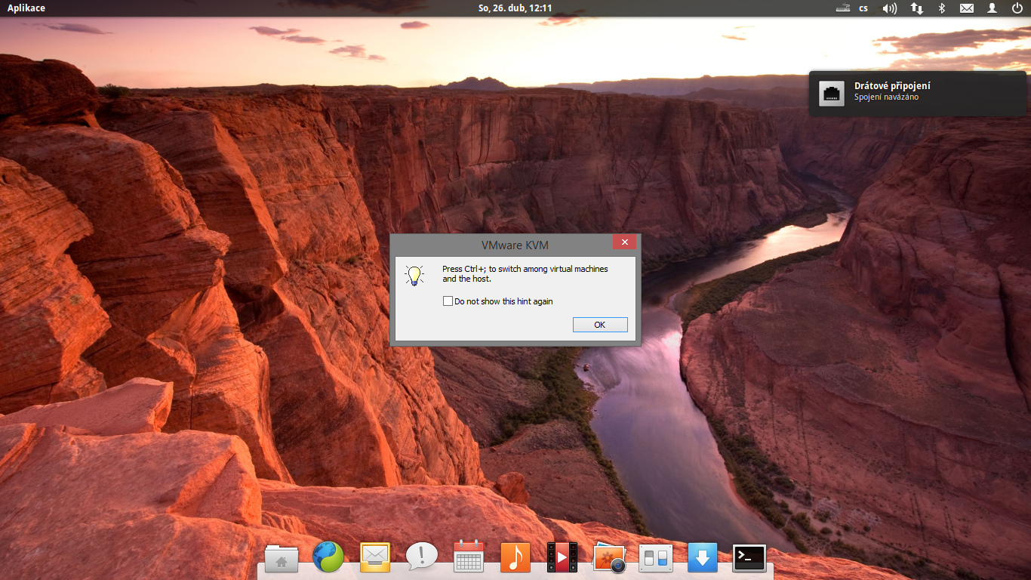Screen dimensions: 1031x580
Task: Open the Aplikace menu
Action: pos(28,8)
